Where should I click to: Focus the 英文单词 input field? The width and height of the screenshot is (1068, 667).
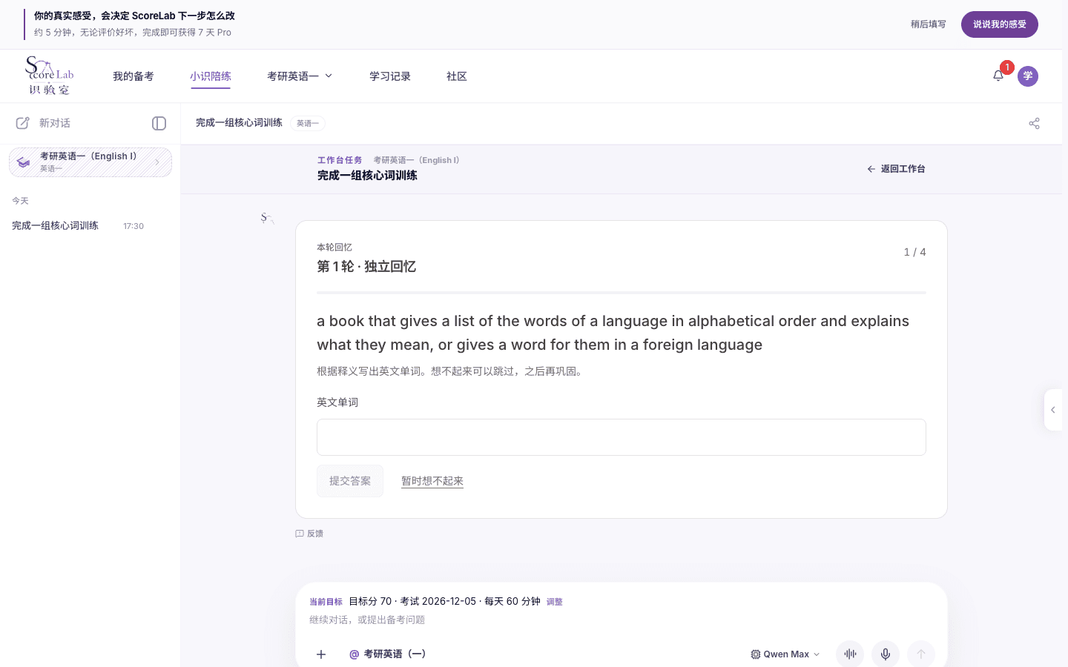pyautogui.click(x=622, y=437)
